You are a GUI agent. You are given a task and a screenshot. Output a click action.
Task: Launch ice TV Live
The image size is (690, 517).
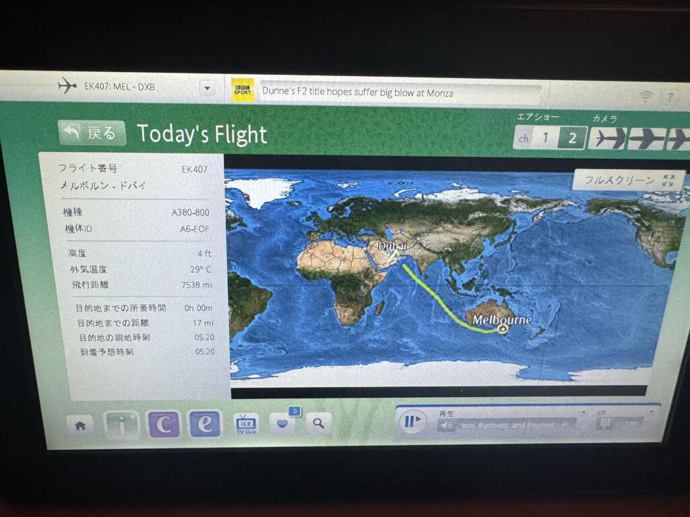pyautogui.click(x=245, y=423)
